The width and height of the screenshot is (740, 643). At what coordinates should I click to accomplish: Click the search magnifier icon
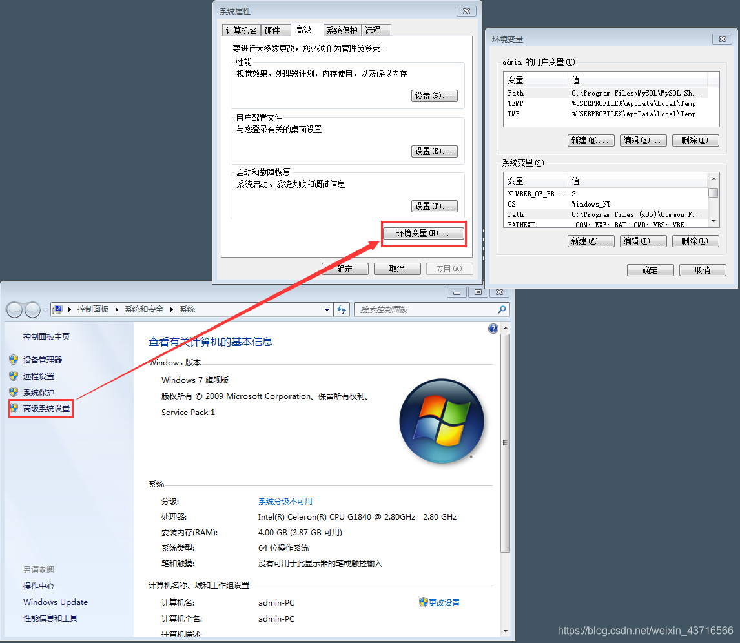[502, 309]
